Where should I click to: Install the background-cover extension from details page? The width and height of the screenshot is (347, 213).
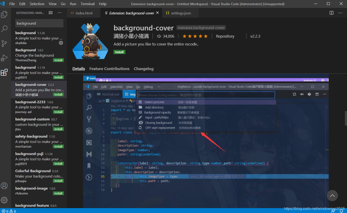click(119, 52)
